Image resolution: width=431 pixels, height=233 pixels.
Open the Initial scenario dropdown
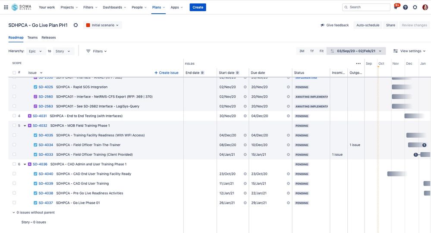[103, 25]
